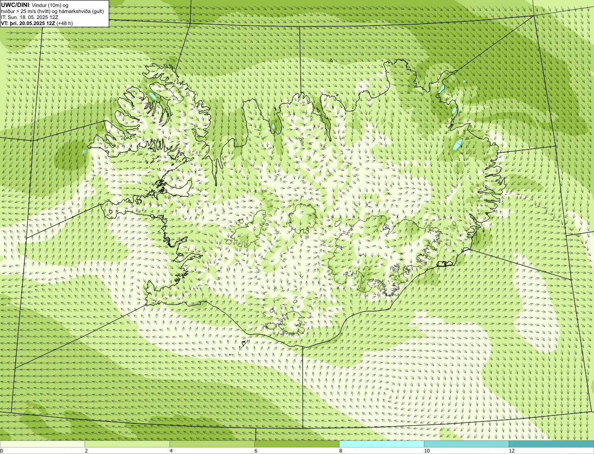Click the '12' label on the color scale
Screen dimensions: 594x454
coord(511,451)
